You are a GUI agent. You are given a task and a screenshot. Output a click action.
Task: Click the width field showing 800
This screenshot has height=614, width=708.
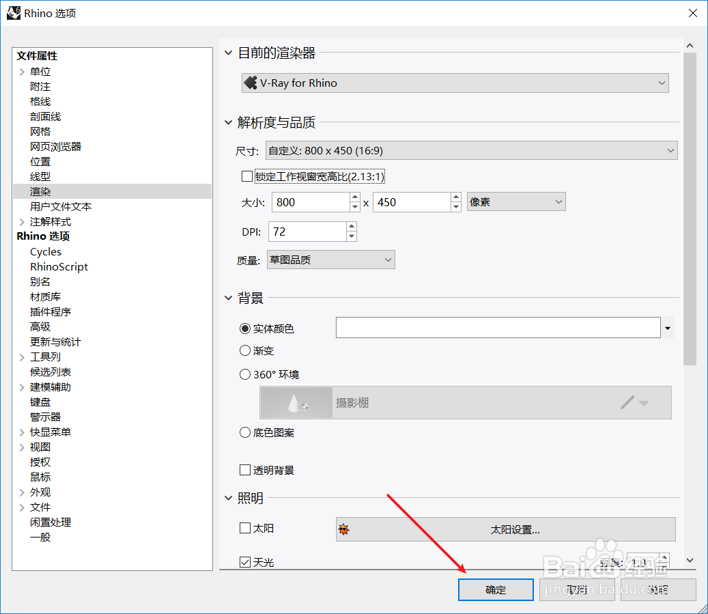(x=311, y=202)
